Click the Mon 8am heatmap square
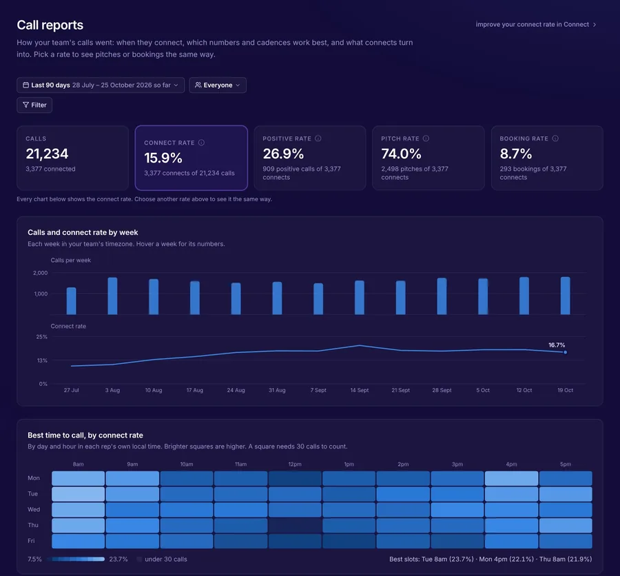620x576 pixels. [x=79, y=478]
